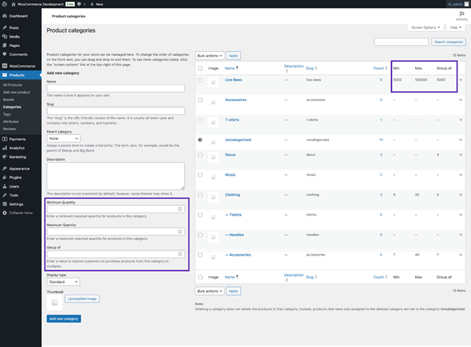
Task: Open the Display type dropdown
Action: [x=63, y=282]
